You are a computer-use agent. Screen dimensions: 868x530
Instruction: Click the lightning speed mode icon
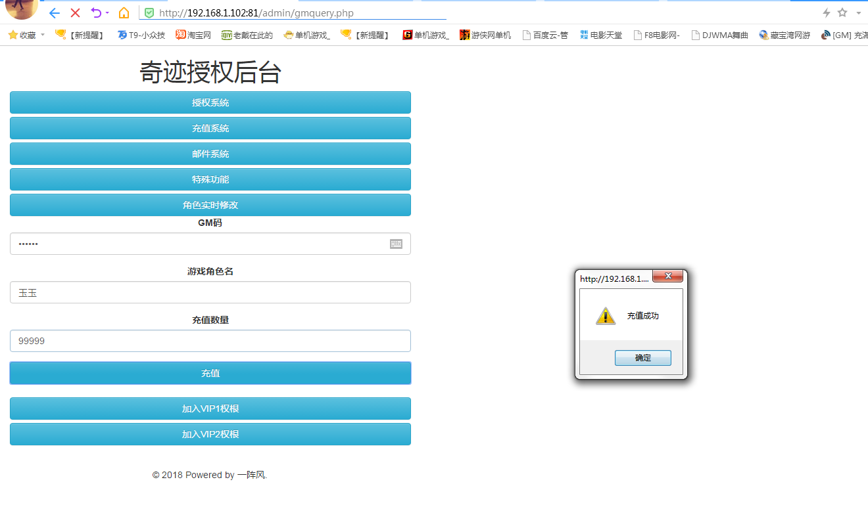[x=827, y=12]
